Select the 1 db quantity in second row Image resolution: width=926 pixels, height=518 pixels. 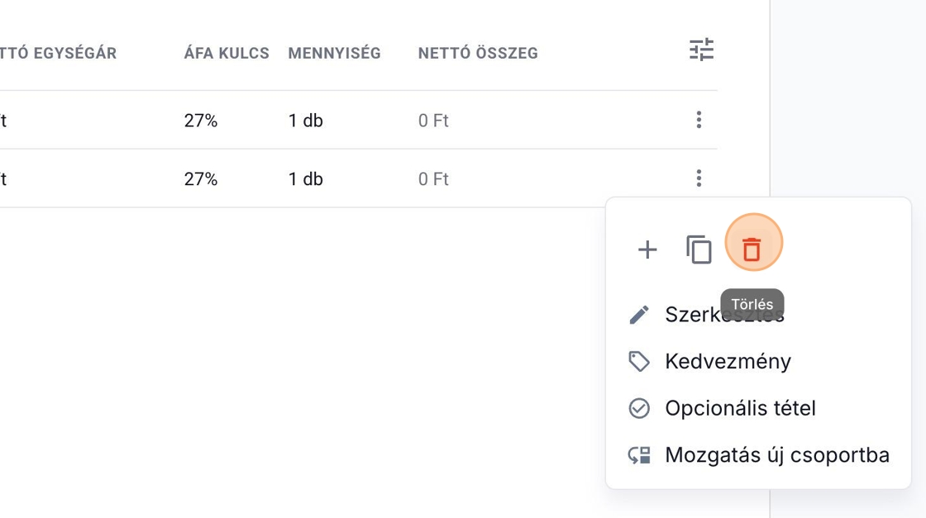305,179
